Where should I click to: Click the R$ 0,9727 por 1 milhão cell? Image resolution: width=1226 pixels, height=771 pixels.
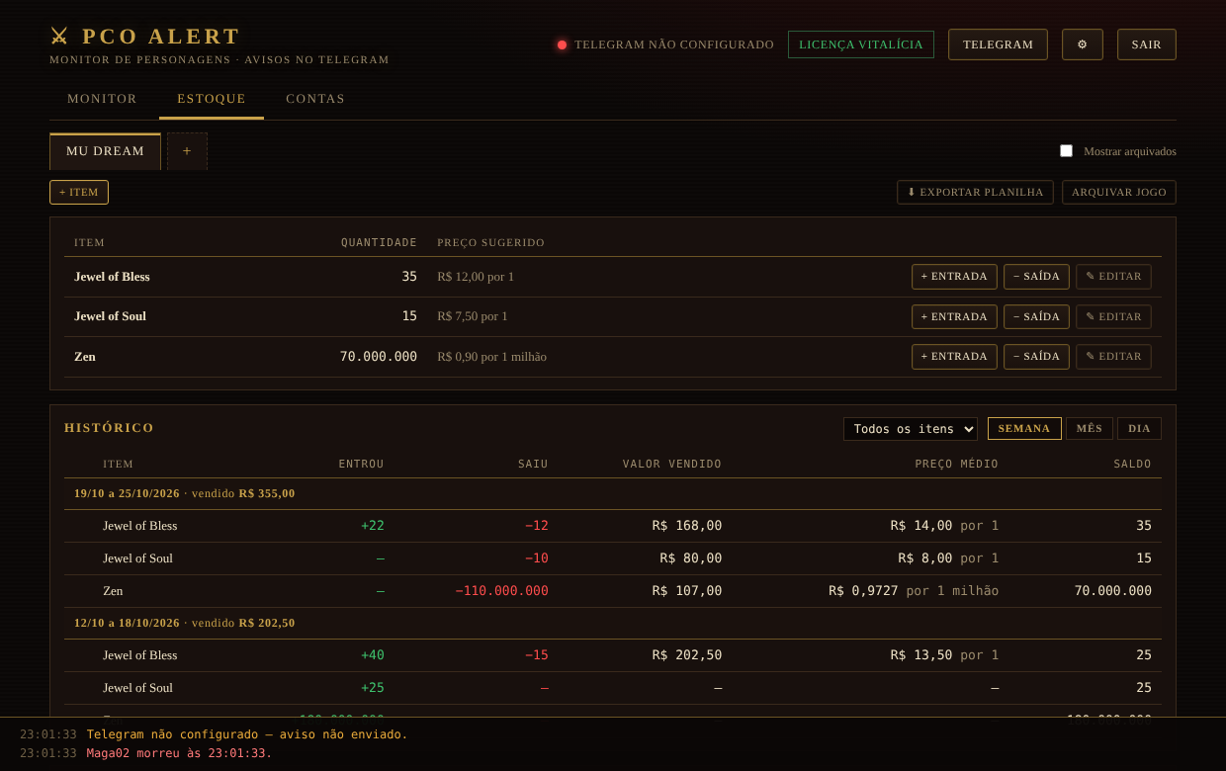pyautogui.click(x=914, y=591)
